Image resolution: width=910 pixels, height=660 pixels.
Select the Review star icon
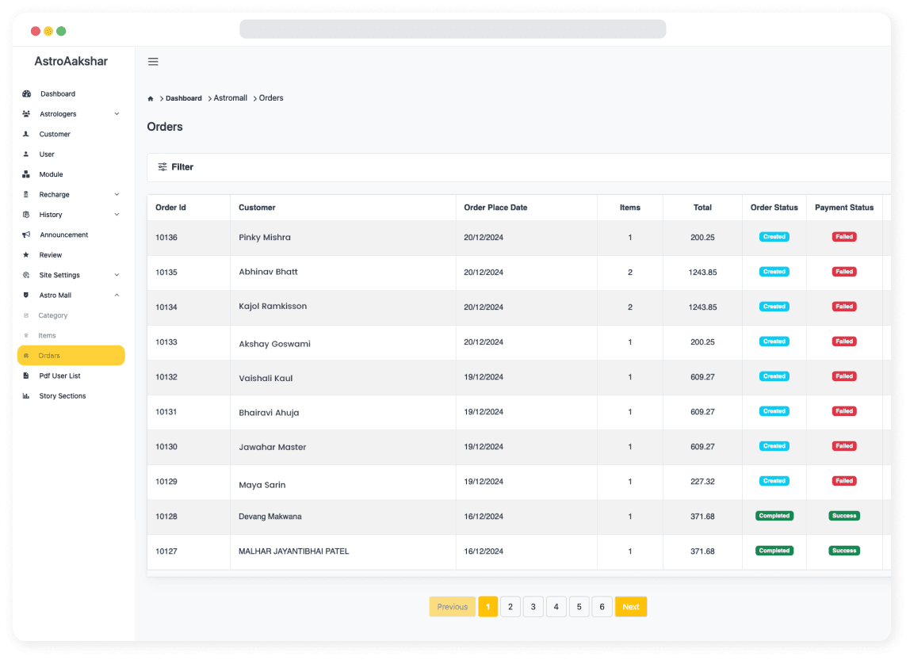[x=27, y=254]
